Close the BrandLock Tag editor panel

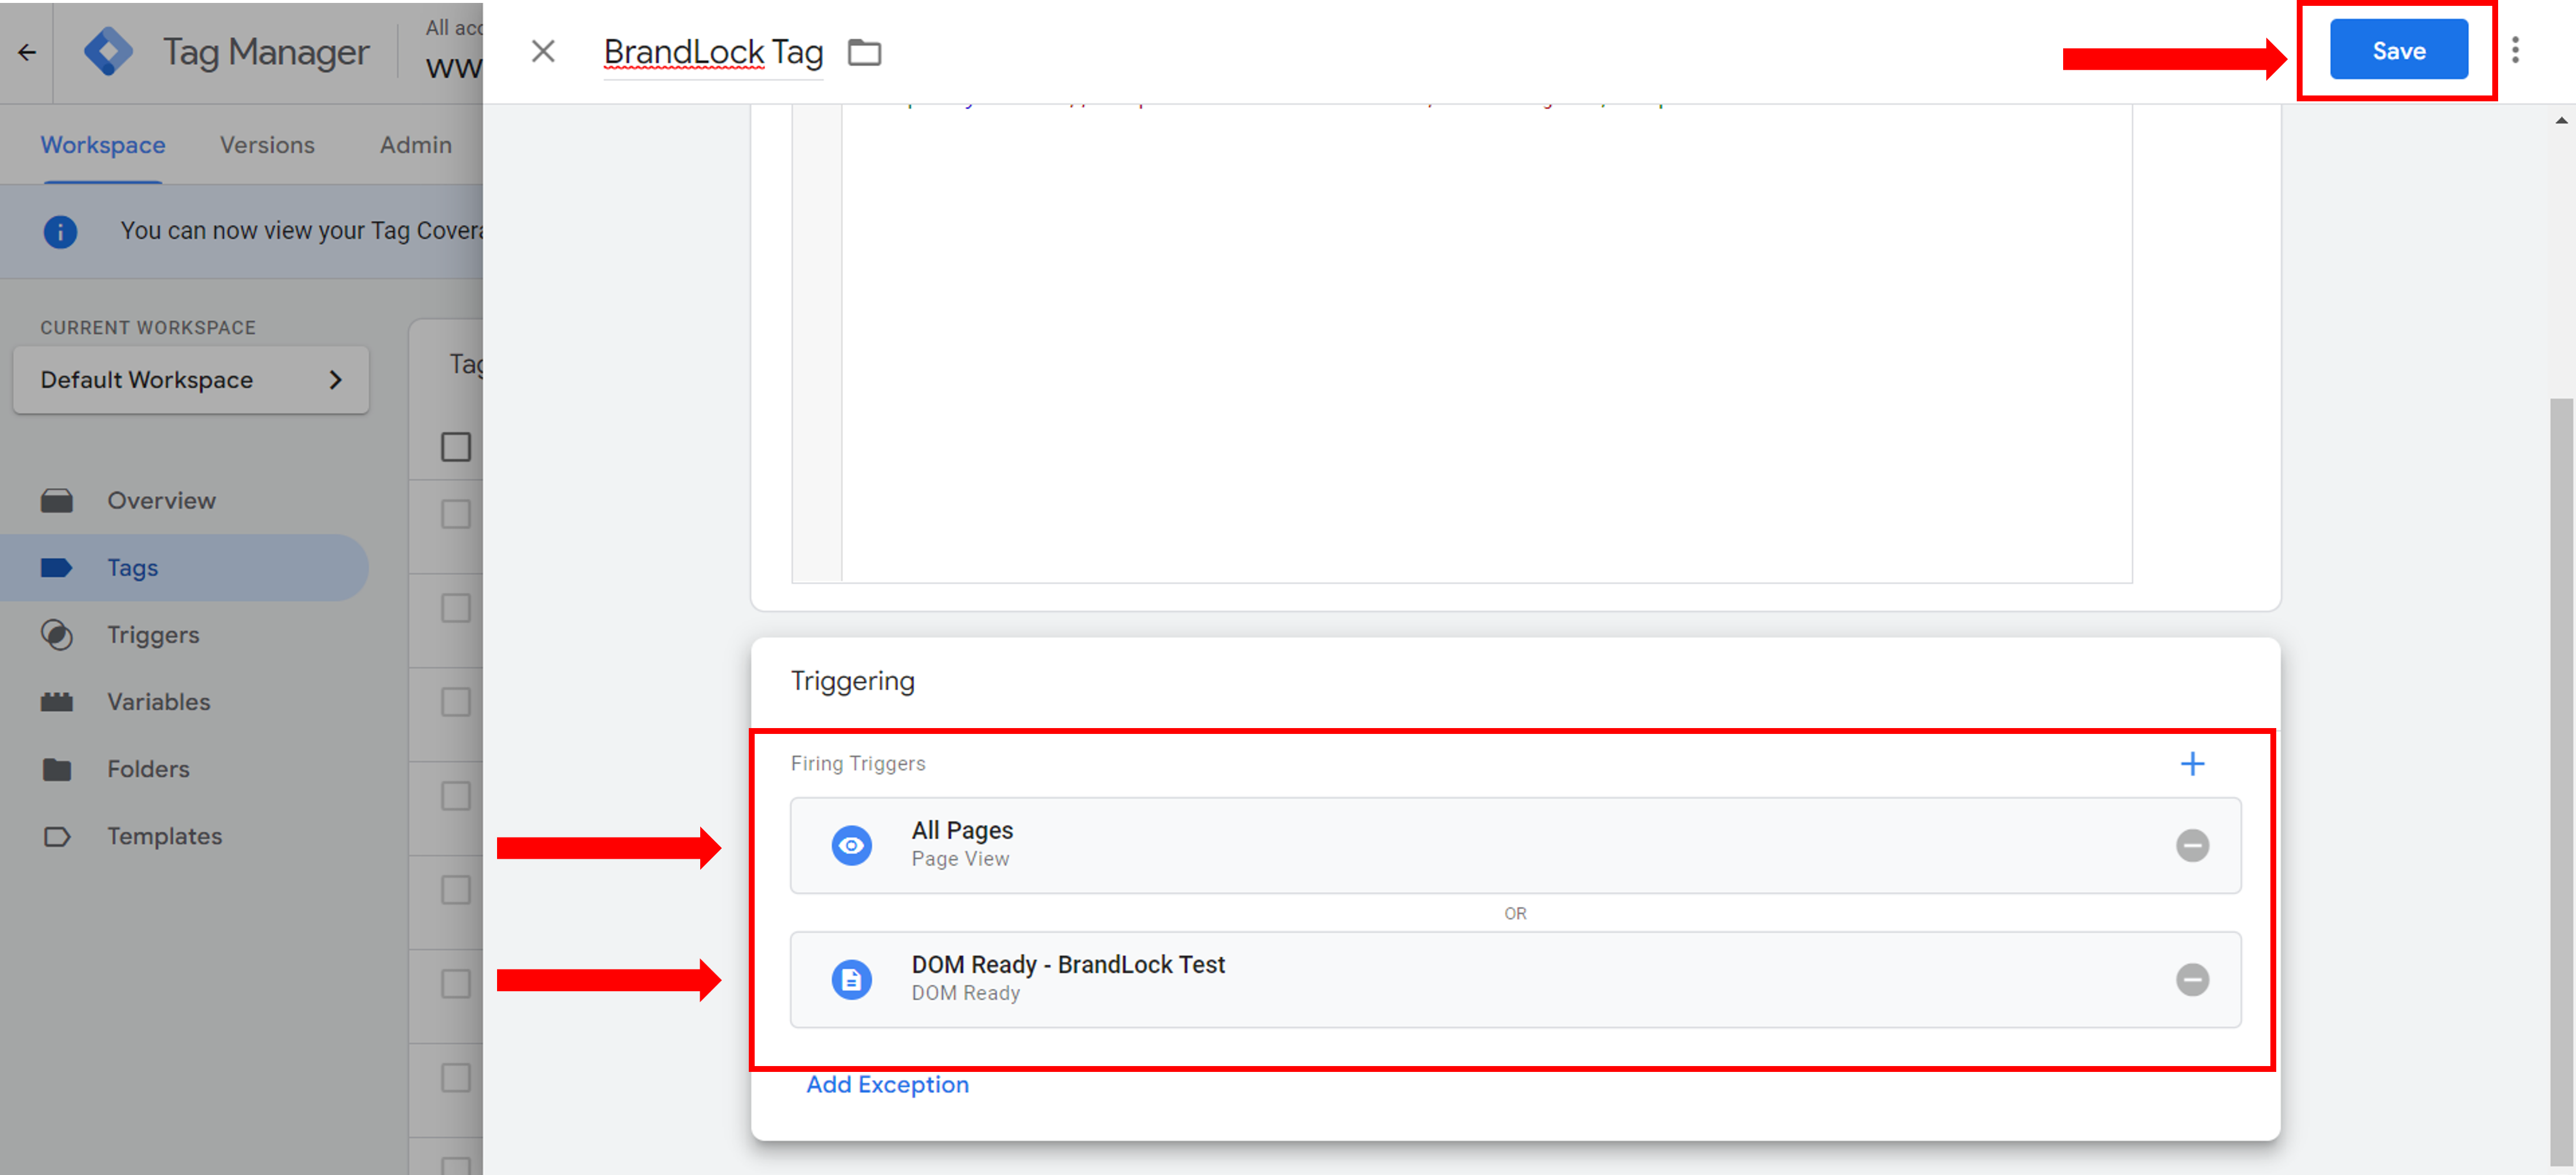[x=543, y=51]
